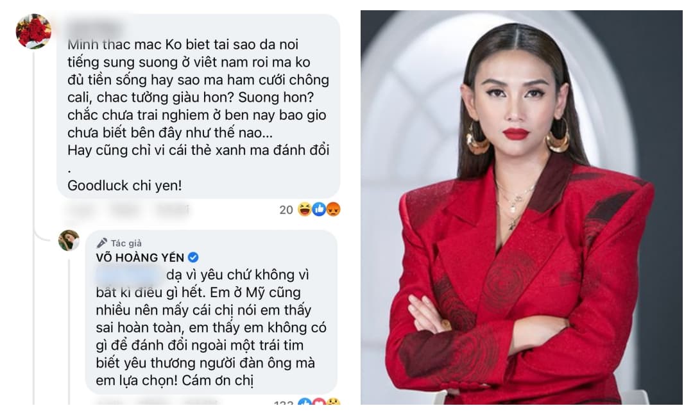Click the blurred action links under first comment
Viewport: 693px width, 415px height.
click(128, 210)
